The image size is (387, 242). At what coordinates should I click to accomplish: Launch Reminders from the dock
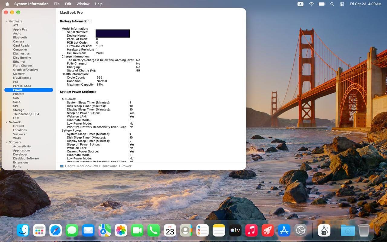coord(203,231)
